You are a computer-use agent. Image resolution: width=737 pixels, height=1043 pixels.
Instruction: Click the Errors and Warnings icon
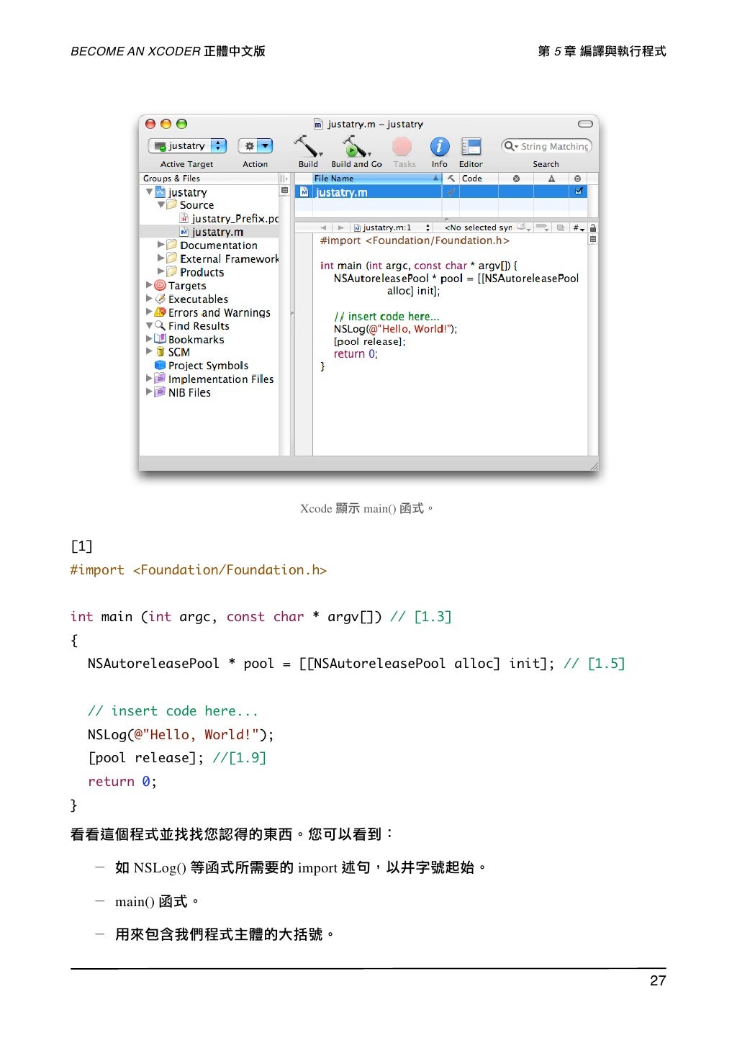tap(160, 312)
